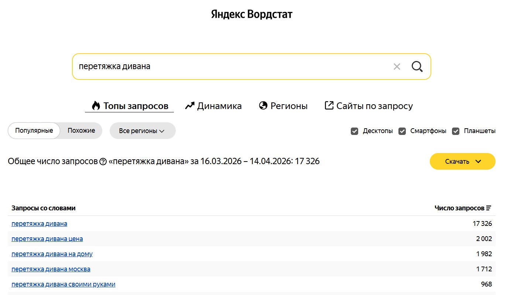
Task: Open the Все регионы dropdown
Action: pyautogui.click(x=143, y=131)
